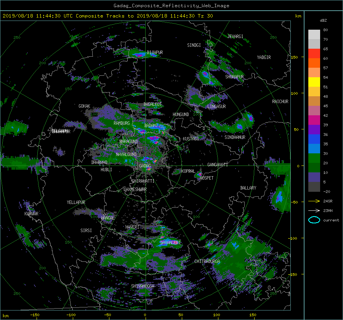This screenshot has width=343, height=320.
Task: Click the SHORAPUR city label
Action: (x=234, y=77)
